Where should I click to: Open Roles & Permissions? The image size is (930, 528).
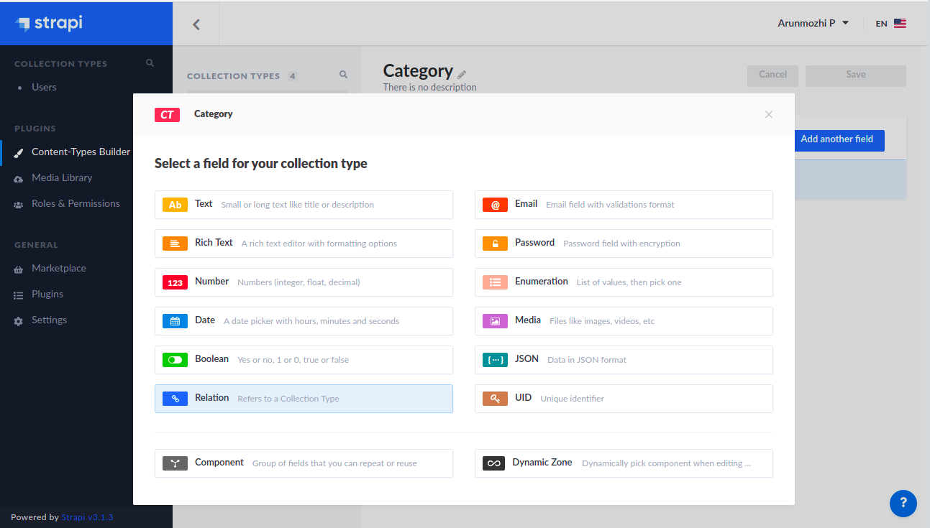tap(76, 203)
